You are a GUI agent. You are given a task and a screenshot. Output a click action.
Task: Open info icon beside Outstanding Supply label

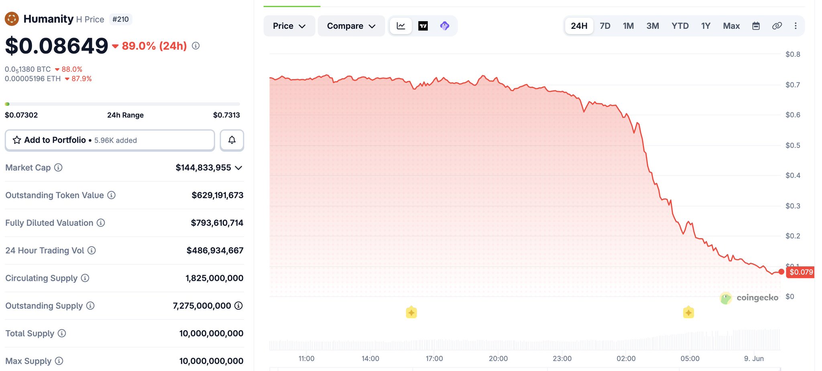90,306
